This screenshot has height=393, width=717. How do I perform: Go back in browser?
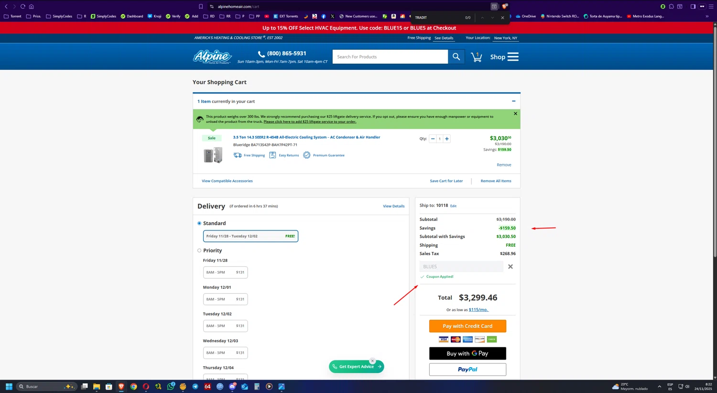pyautogui.click(x=6, y=7)
